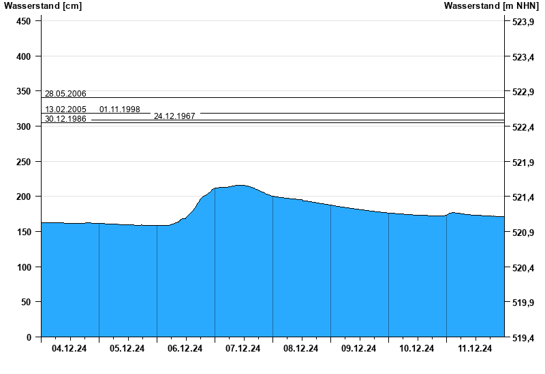
Task: Click the 'Wasserstand [m NHN]' axis title
Action: click(x=491, y=6)
